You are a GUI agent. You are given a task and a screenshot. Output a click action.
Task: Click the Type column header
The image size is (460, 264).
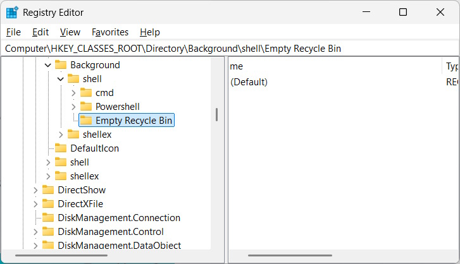451,66
